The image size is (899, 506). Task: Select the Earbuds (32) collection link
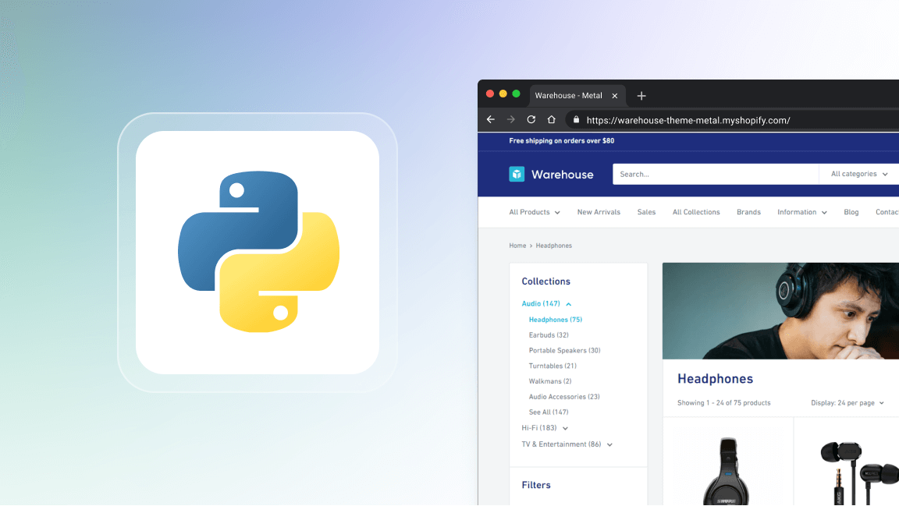[548, 334]
